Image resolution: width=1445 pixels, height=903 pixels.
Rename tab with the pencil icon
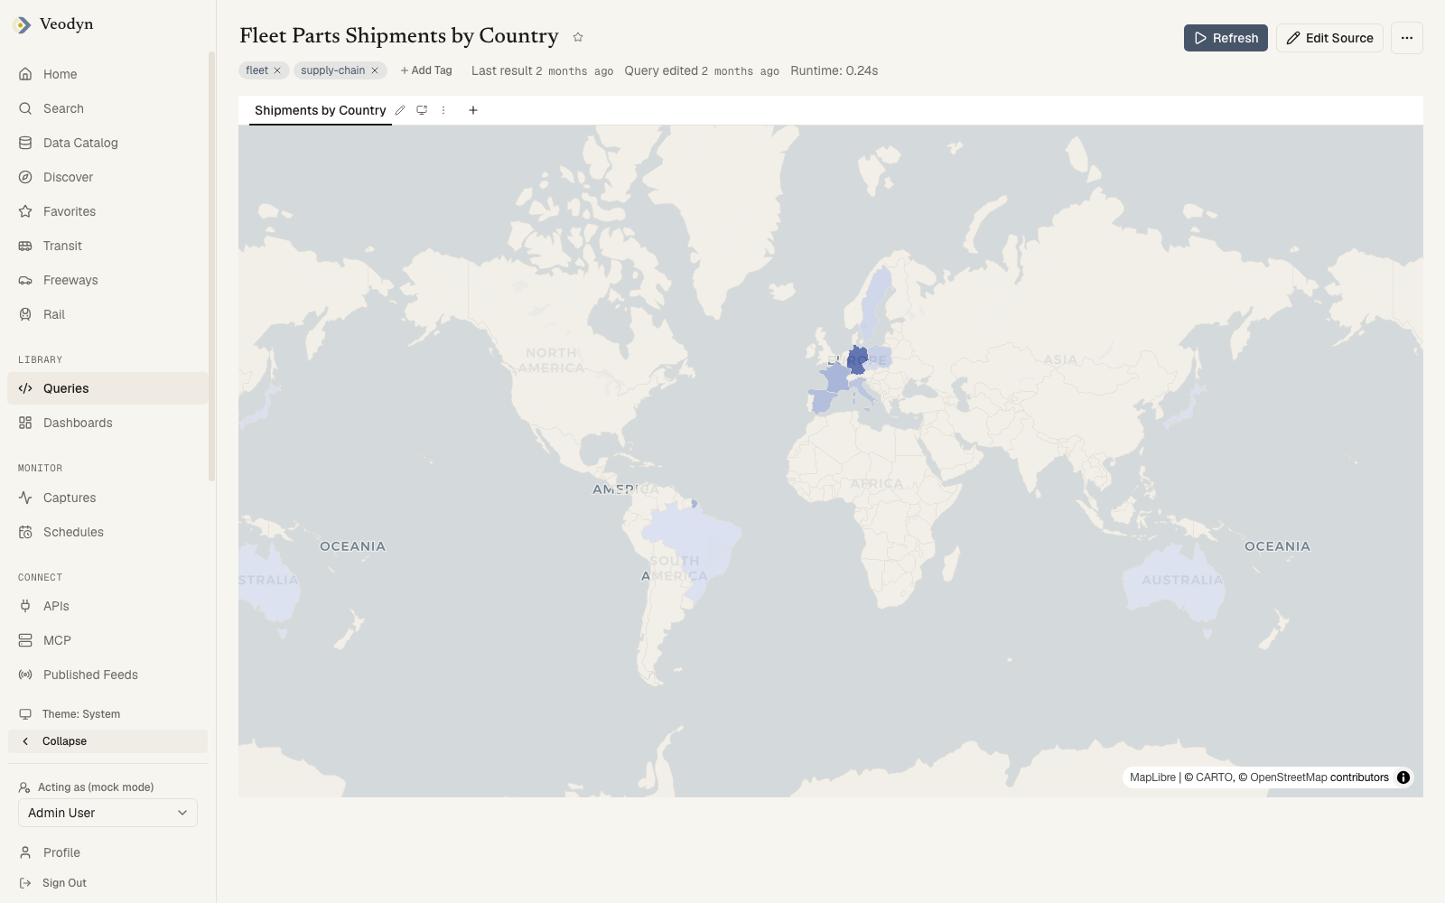pyautogui.click(x=400, y=110)
